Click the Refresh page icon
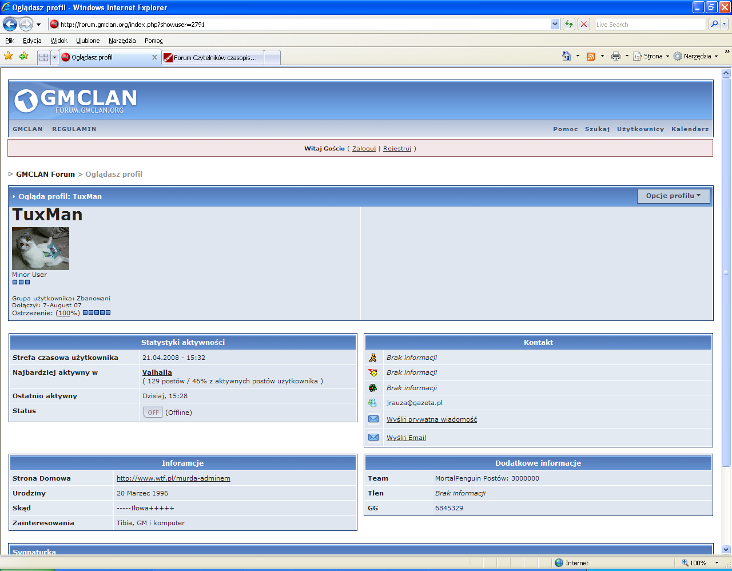The image size is (732, 571). tap(568, 24)
